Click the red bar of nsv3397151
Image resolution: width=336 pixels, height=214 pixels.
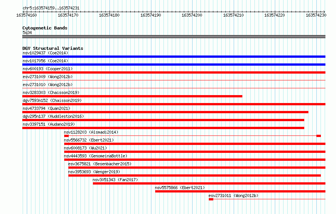[163, 128]
